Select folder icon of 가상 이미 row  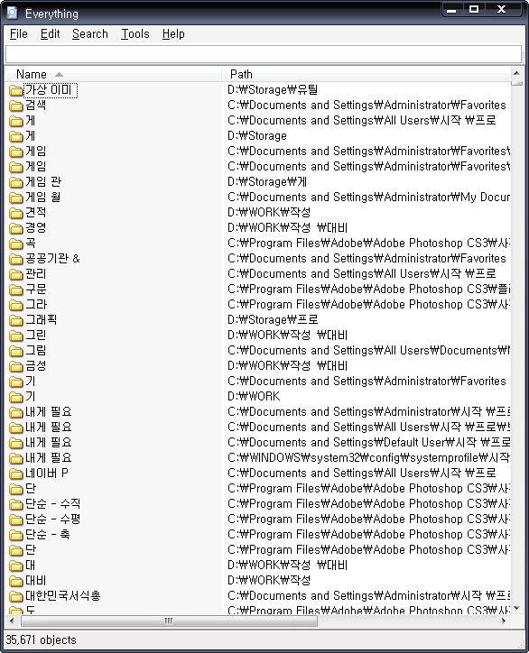pyautogui.click(x=16, y=90)
